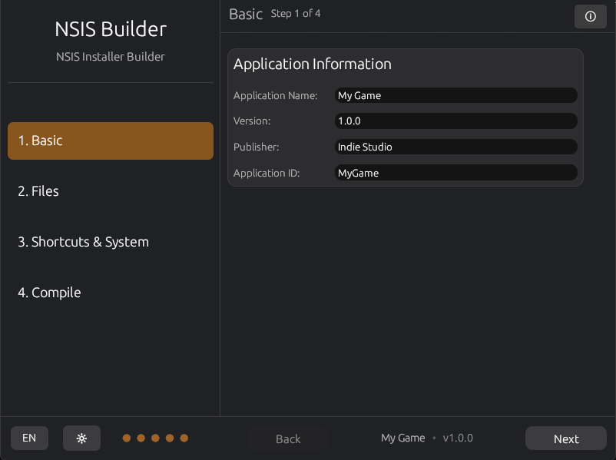This screenshot has width=616, height=460.
Task: Go to the 2. Files step
Action: (x=111, y=191)
